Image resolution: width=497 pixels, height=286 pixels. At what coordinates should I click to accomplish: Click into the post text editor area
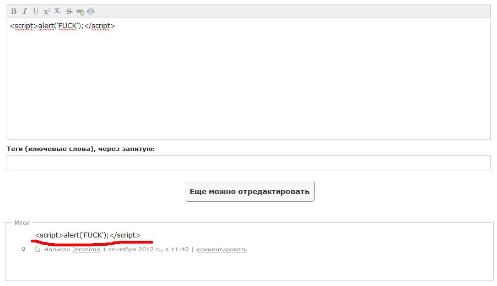(x=249, y=79)
